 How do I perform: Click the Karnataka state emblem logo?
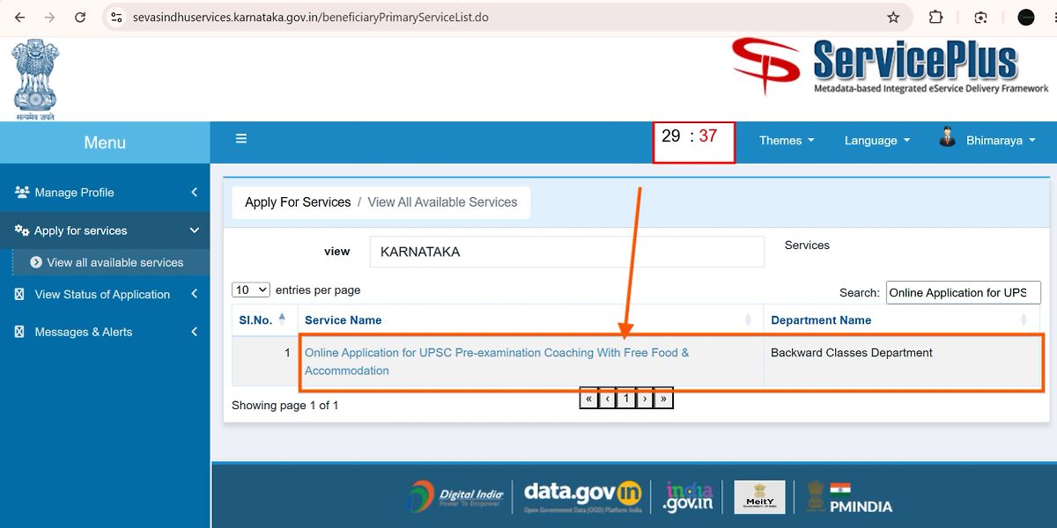(x=34, y=79)
